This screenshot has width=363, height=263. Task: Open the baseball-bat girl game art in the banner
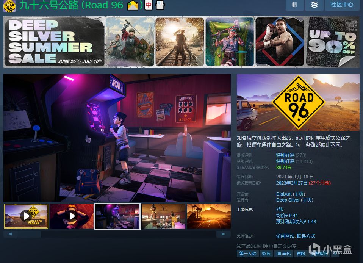coord(230,42)
